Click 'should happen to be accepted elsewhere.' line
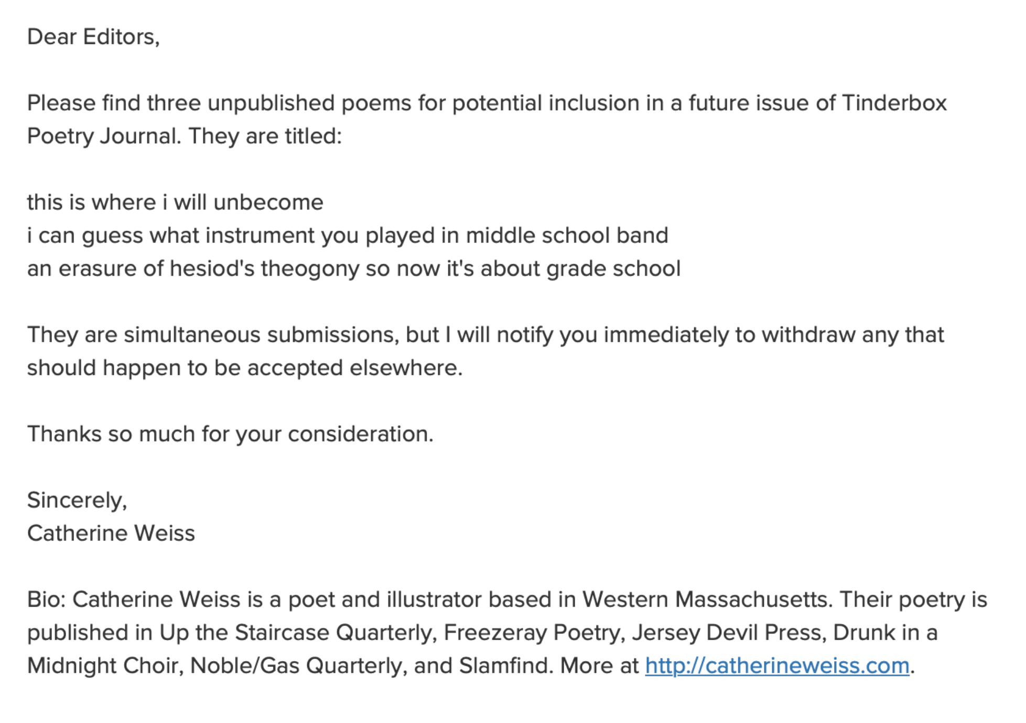 coord(245,368)
